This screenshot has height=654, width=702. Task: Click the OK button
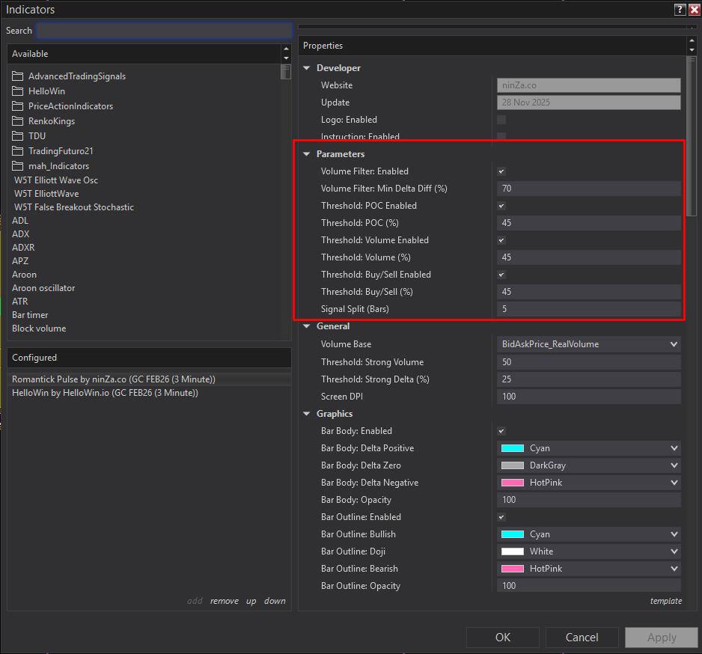click(503, 638)
